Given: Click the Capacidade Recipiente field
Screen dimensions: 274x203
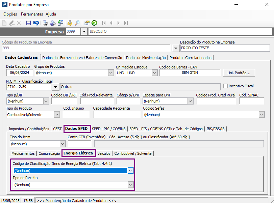Looking at the screenshot, I should tap(117, 115).
